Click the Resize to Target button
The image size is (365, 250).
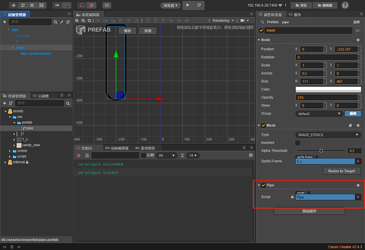click(342, 171)
